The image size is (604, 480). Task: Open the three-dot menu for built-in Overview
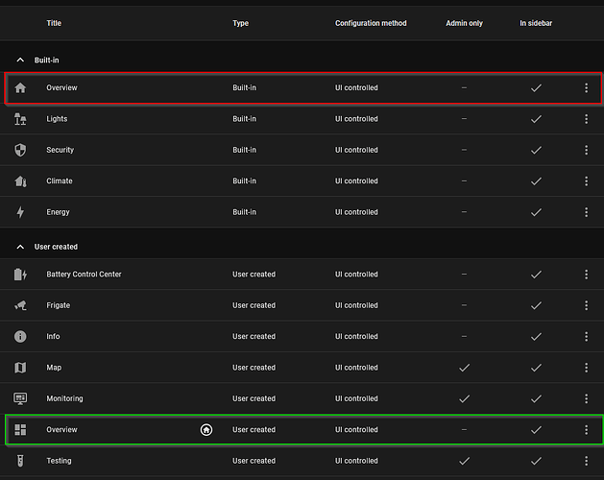pos(587,87)
